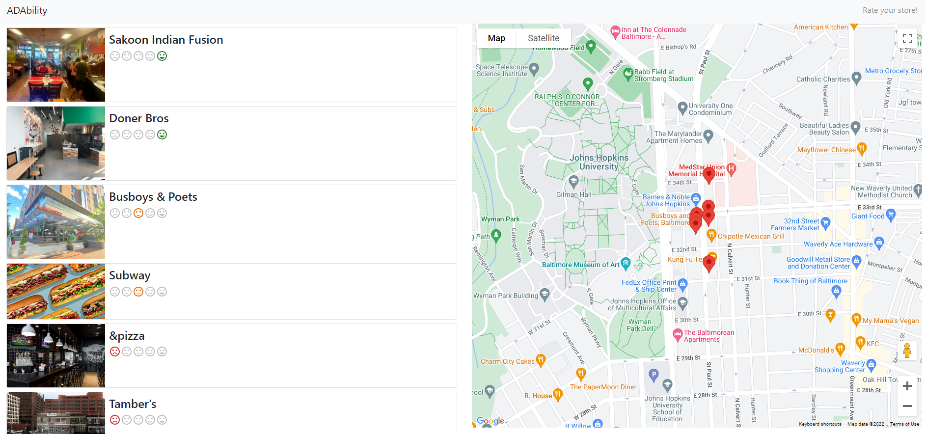
Task: Zoom out on the map
Action: click(x=907, y=406)
